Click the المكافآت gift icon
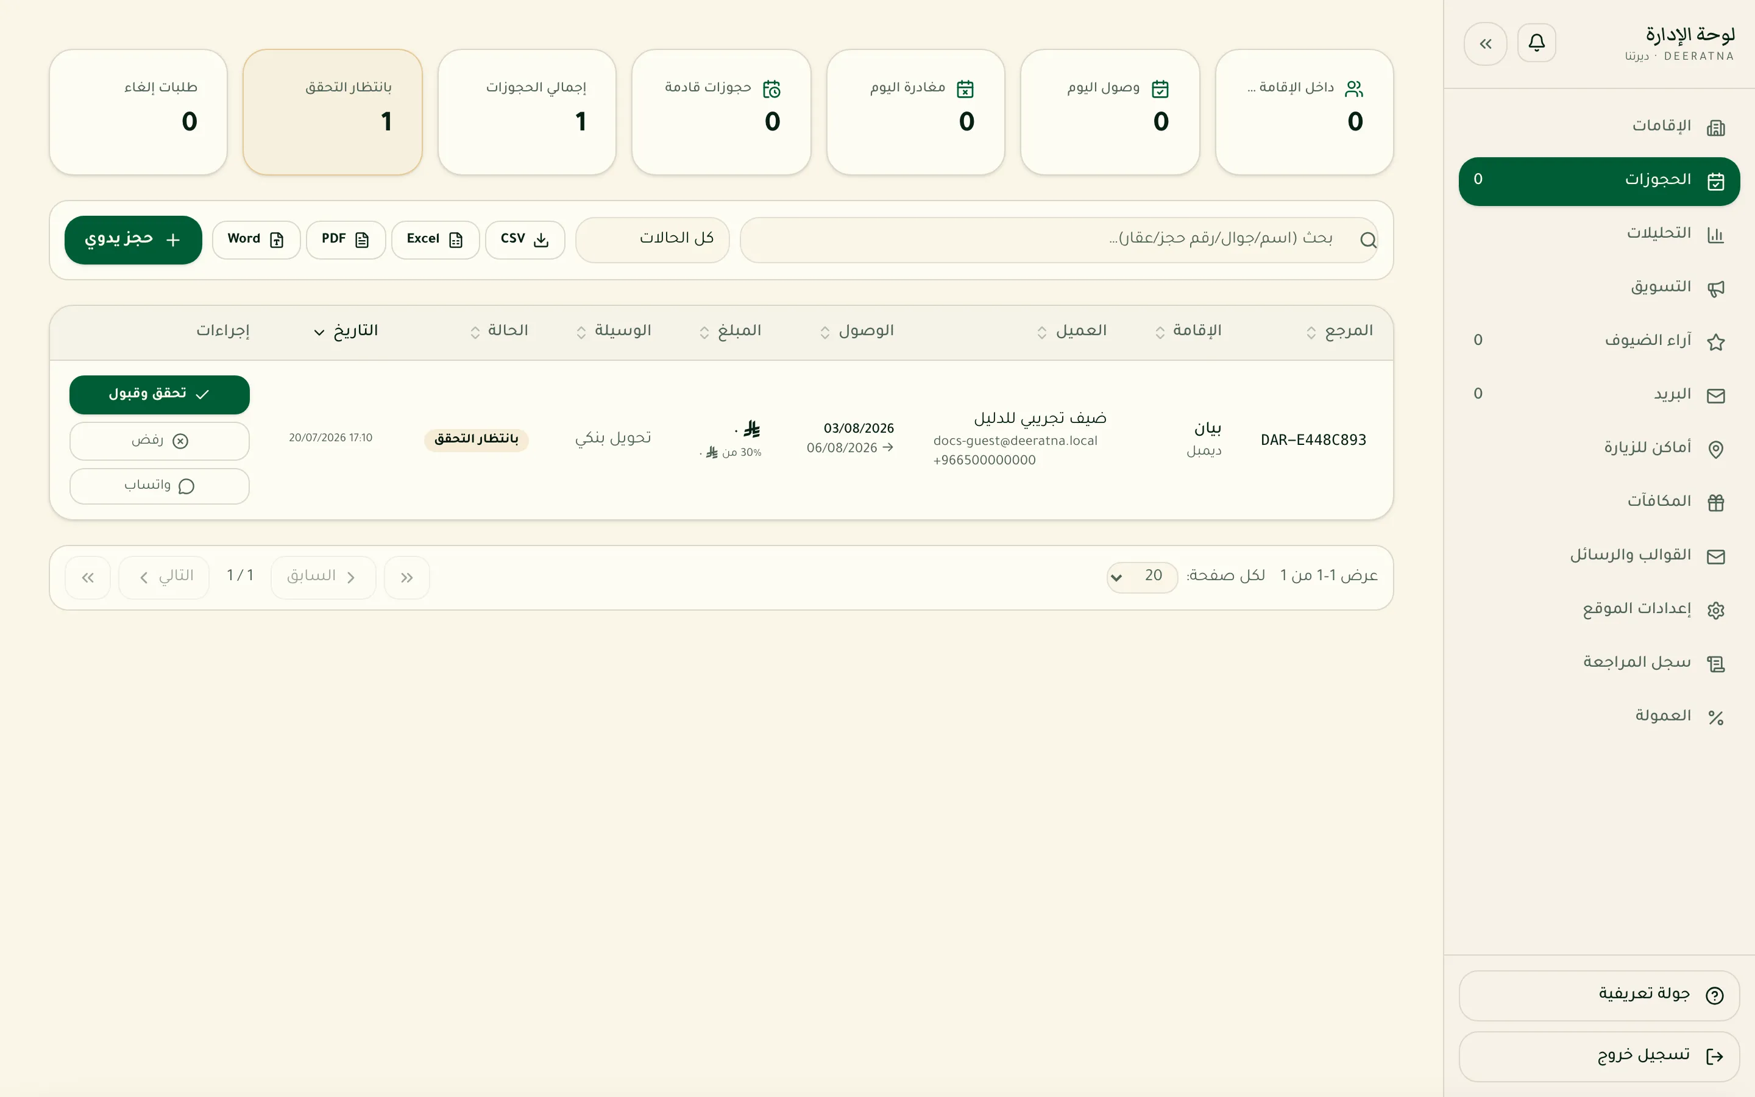 1715,503
